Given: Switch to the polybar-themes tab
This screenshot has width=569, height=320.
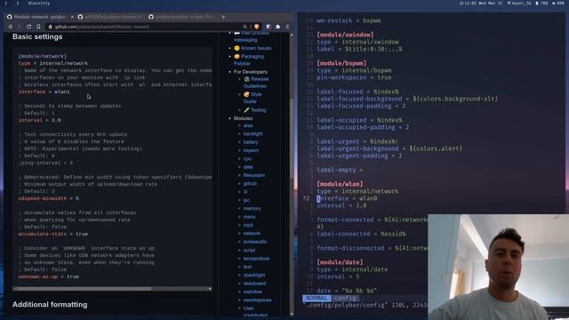Looking at the screenshot, I should (x=110, y=17).
